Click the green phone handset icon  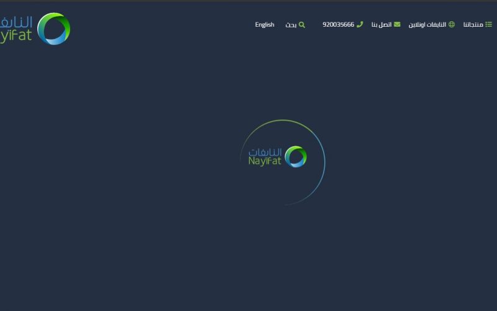pyautogui.click(x=360, y=24)
